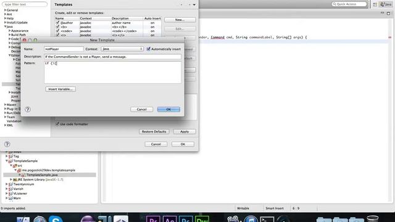The width and height of the screenshot is (395, 222).
Task: Click New... button in Templates page
Action: [180, 20]
